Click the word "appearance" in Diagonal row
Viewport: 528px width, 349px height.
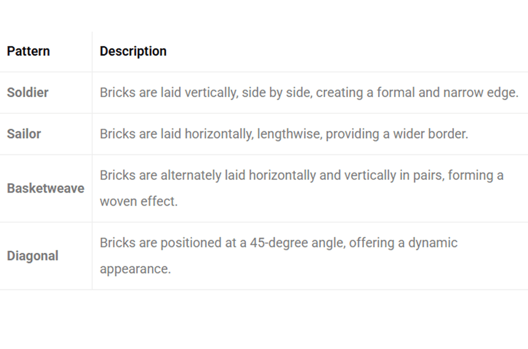(x=134, y=269)
